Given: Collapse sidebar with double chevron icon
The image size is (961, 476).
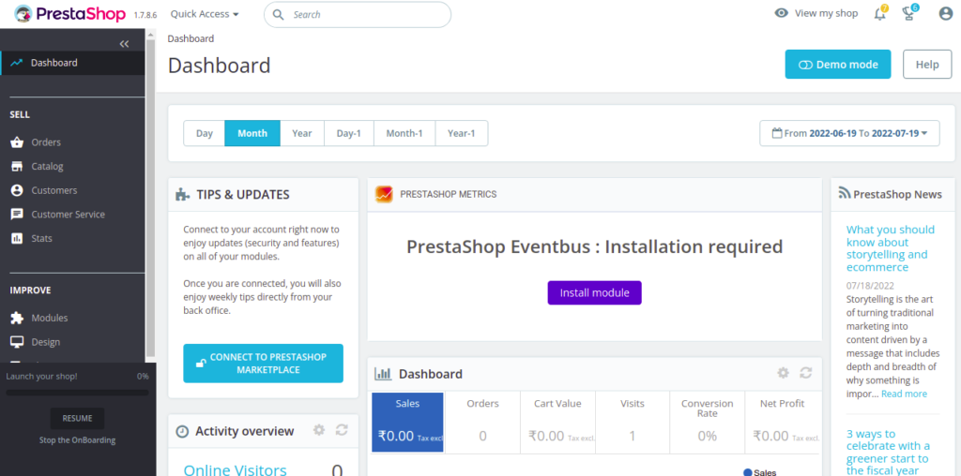Looking at the screenshot, I should click(125, 43).
